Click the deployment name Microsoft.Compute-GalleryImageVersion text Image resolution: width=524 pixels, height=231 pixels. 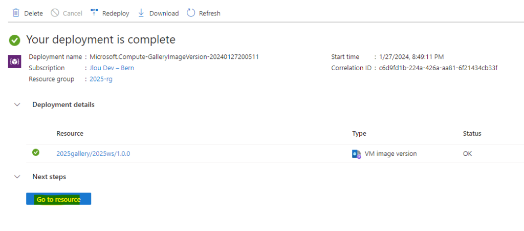click(174, 57)
